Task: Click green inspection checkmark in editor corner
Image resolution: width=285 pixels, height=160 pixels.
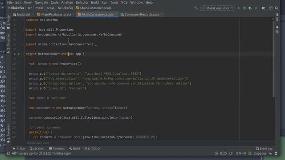Action: 273,19
